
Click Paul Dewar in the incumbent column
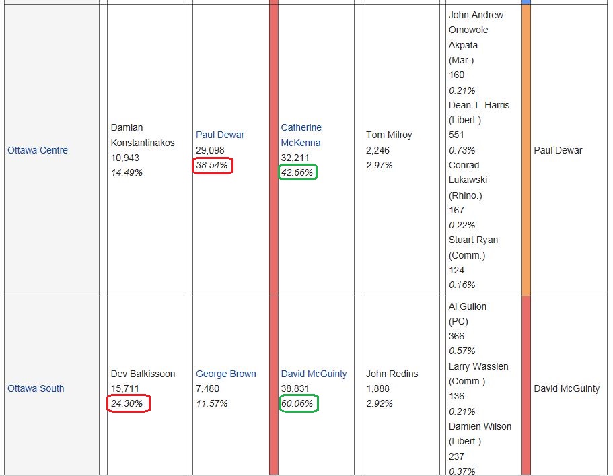[558, 150]
